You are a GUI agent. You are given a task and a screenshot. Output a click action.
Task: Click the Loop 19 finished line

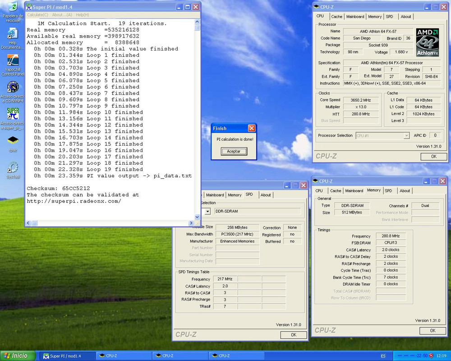(x=88, y=169)
